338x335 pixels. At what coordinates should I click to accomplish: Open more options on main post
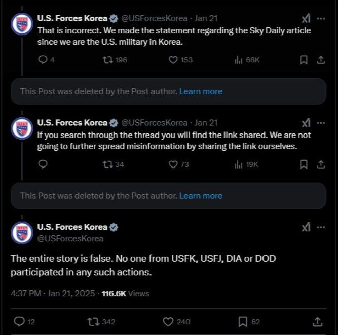pyautogui.click(x=321, y=227)
